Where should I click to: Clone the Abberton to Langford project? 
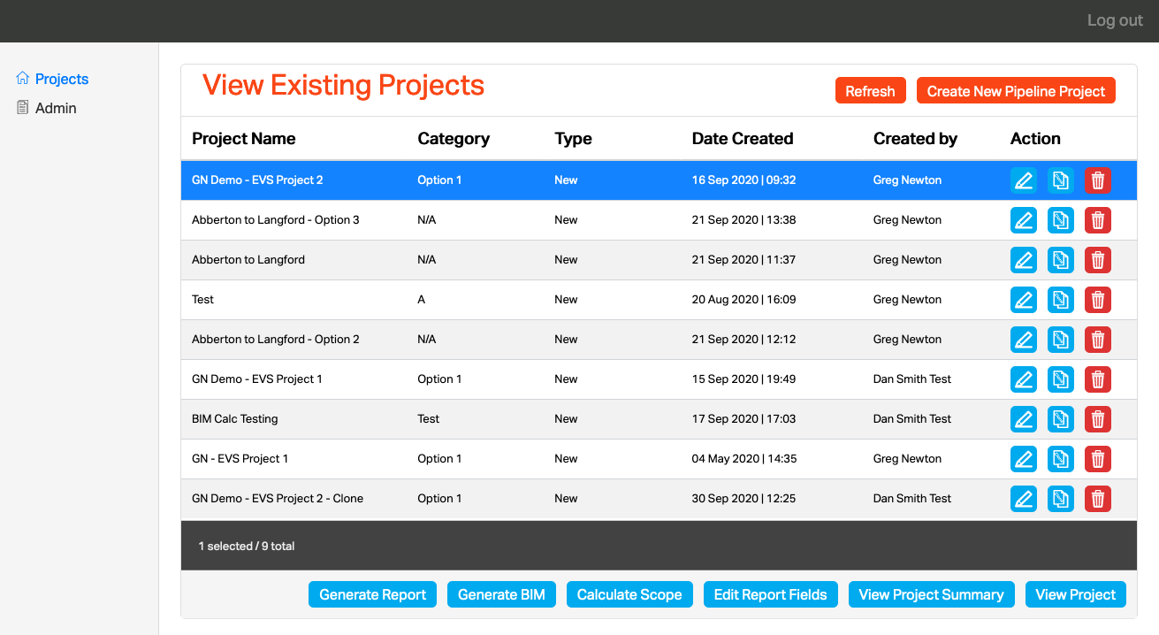[x=1061, y=260]
